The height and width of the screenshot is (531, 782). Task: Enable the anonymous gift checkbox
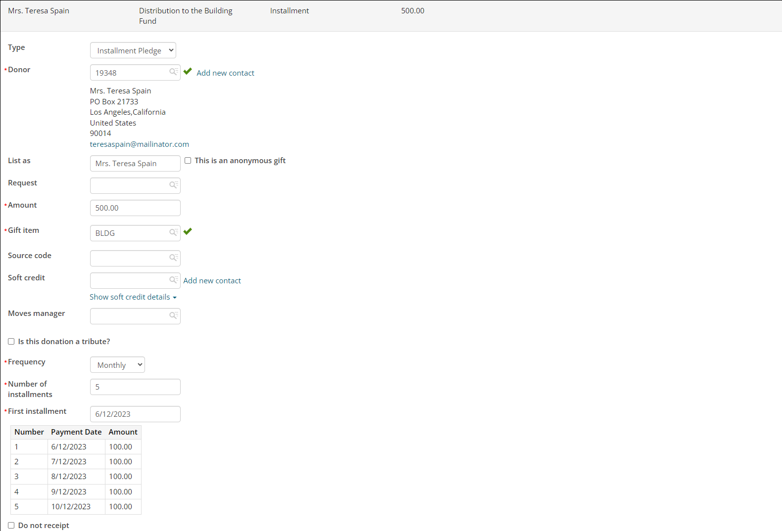tap(188, 161)
